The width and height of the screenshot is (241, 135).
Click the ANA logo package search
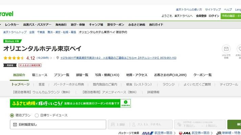[148, 133]
